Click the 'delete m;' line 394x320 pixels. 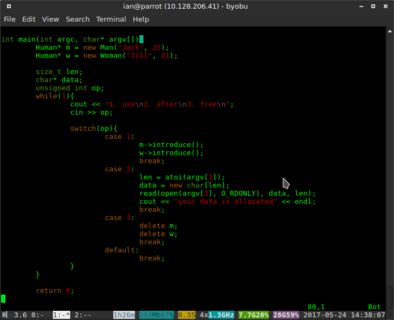(159, 226)
